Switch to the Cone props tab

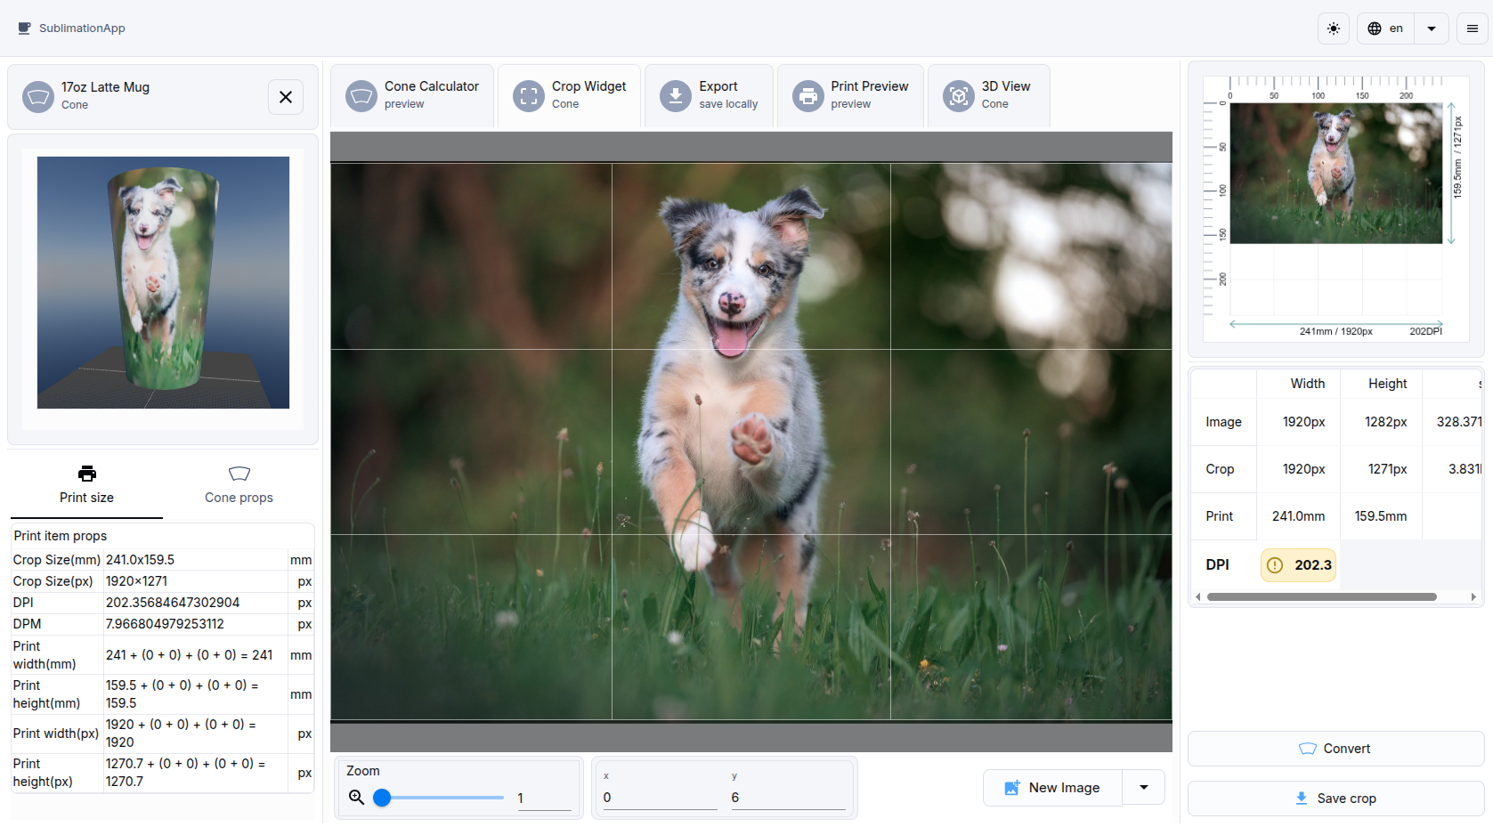pyautogui.click(x=239, y=485)
